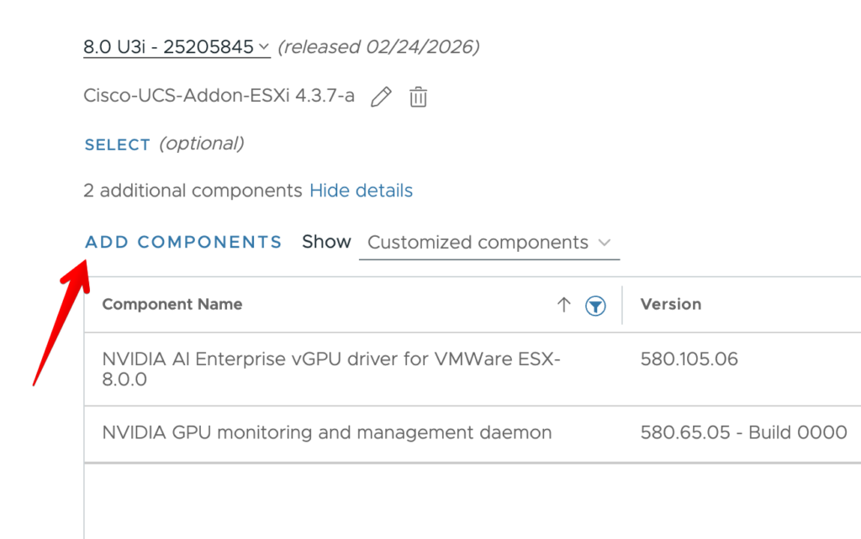Image resolution: width=861 pixels, height=539 pixels.
Task: Click the Component Name column header
Action: coord(172,305)
